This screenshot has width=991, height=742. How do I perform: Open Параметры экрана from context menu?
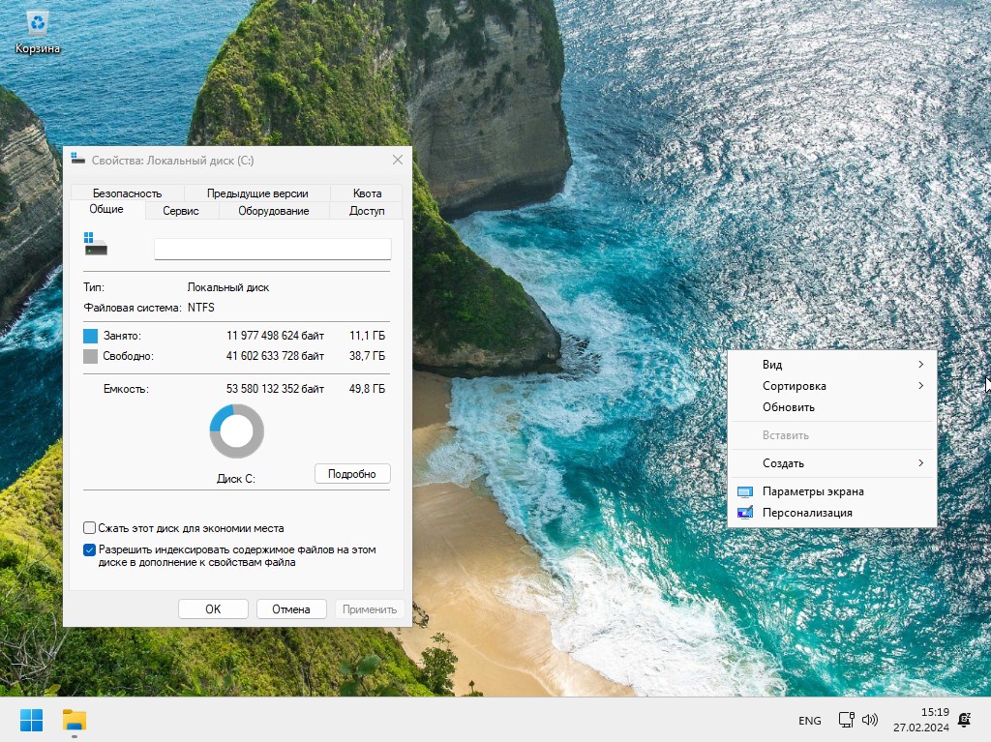pyautogui.click(x=831, y=491)
